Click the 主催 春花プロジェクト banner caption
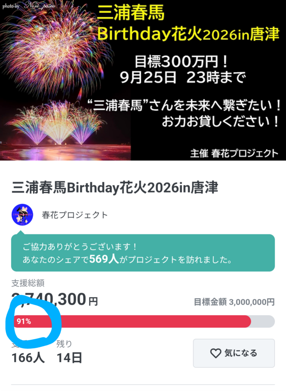The height and width of the screenshot is (391, 286). coord(234,153)
